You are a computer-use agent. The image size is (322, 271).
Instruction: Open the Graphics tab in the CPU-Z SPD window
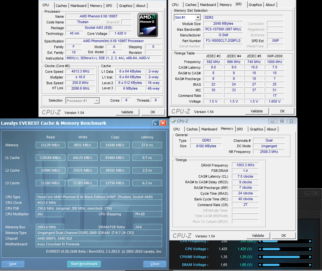click(255, 5)
